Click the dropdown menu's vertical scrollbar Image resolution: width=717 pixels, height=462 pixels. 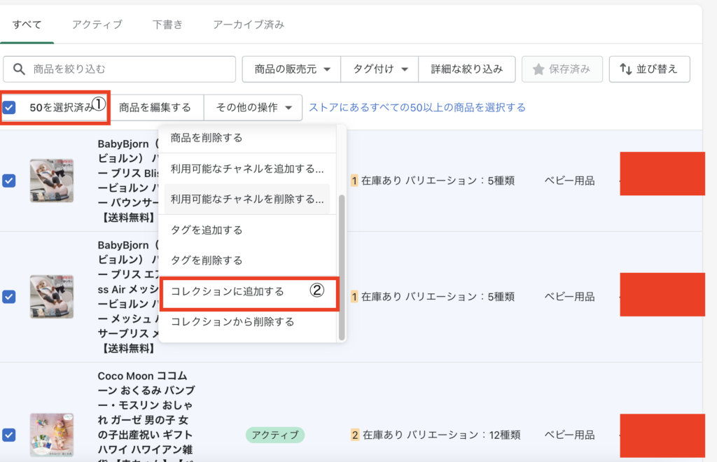pyautogui.click(x=342, y=266)
